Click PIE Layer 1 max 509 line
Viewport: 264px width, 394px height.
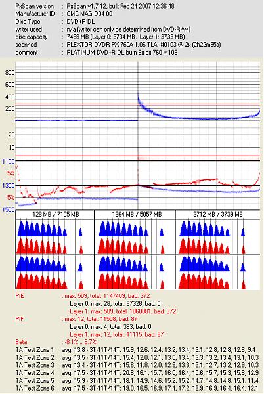123,311
